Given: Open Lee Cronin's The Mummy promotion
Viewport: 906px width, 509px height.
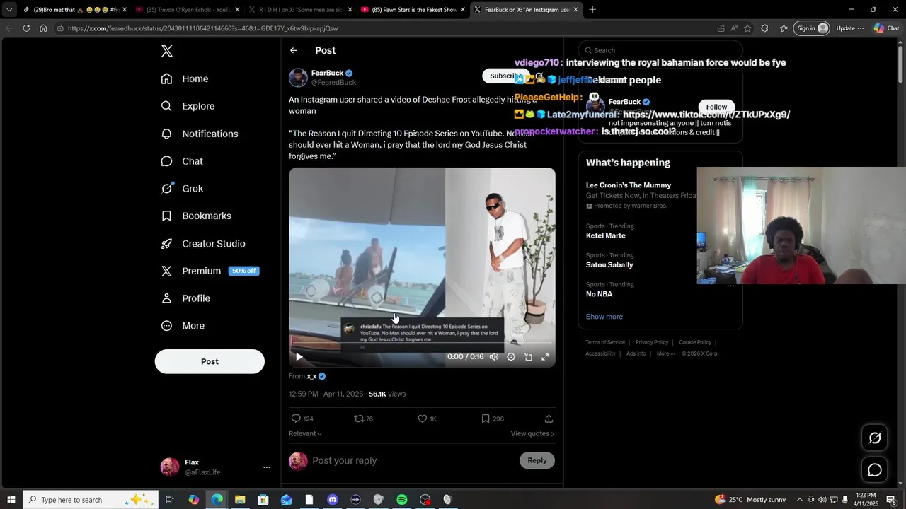Looking at the screenshot, I should (x=629, y=185).
